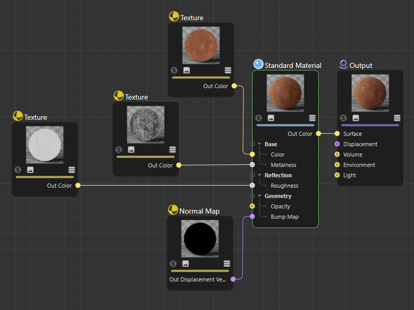Click the Output node's title icon
Image resolution: width=414 pixels, height=310 pixels.
pos(343,65)
